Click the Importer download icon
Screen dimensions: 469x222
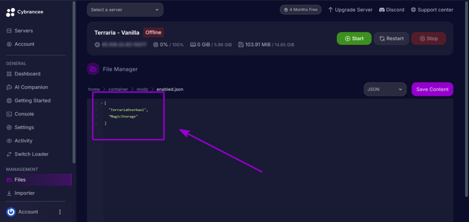(x=9, y=193)
